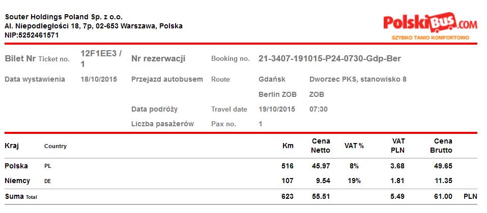Click the company name Souter Holdings Poland
The image size is (487, 213).
coord(64,17)
